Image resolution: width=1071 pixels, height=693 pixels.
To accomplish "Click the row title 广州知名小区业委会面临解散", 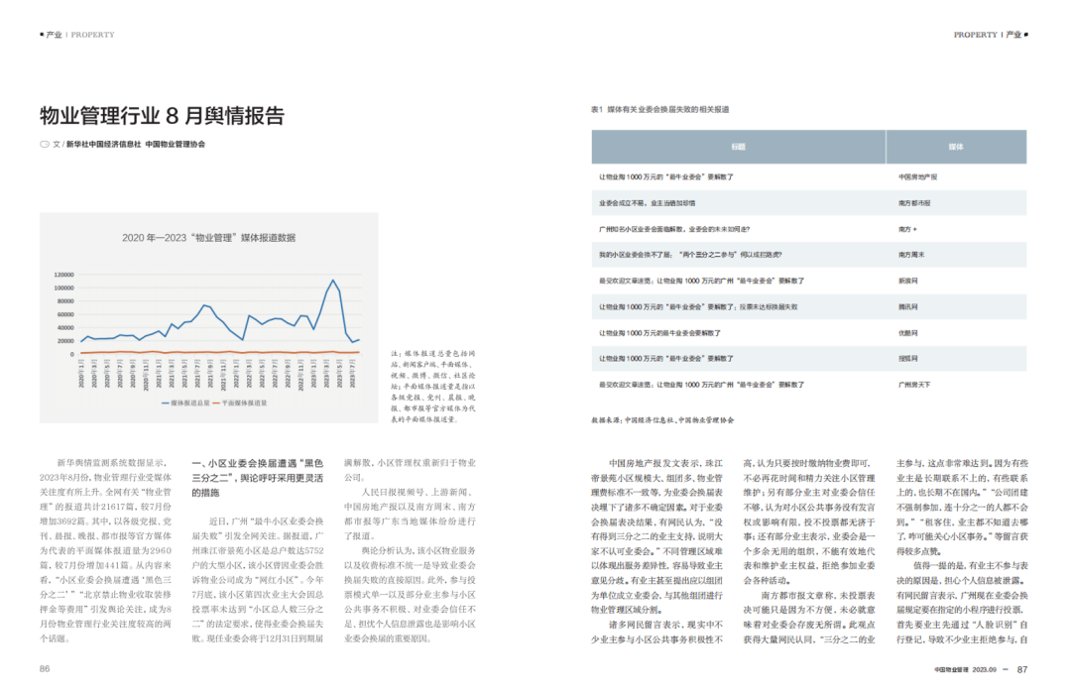I will pyautogui.click(x=673, y=229).
